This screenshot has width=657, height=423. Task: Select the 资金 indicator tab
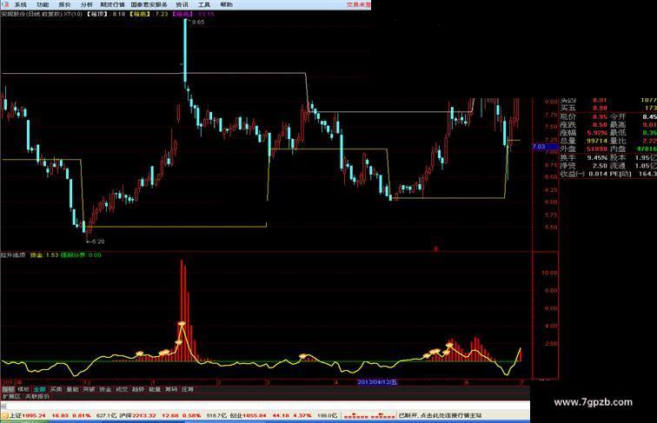point(105,389)
